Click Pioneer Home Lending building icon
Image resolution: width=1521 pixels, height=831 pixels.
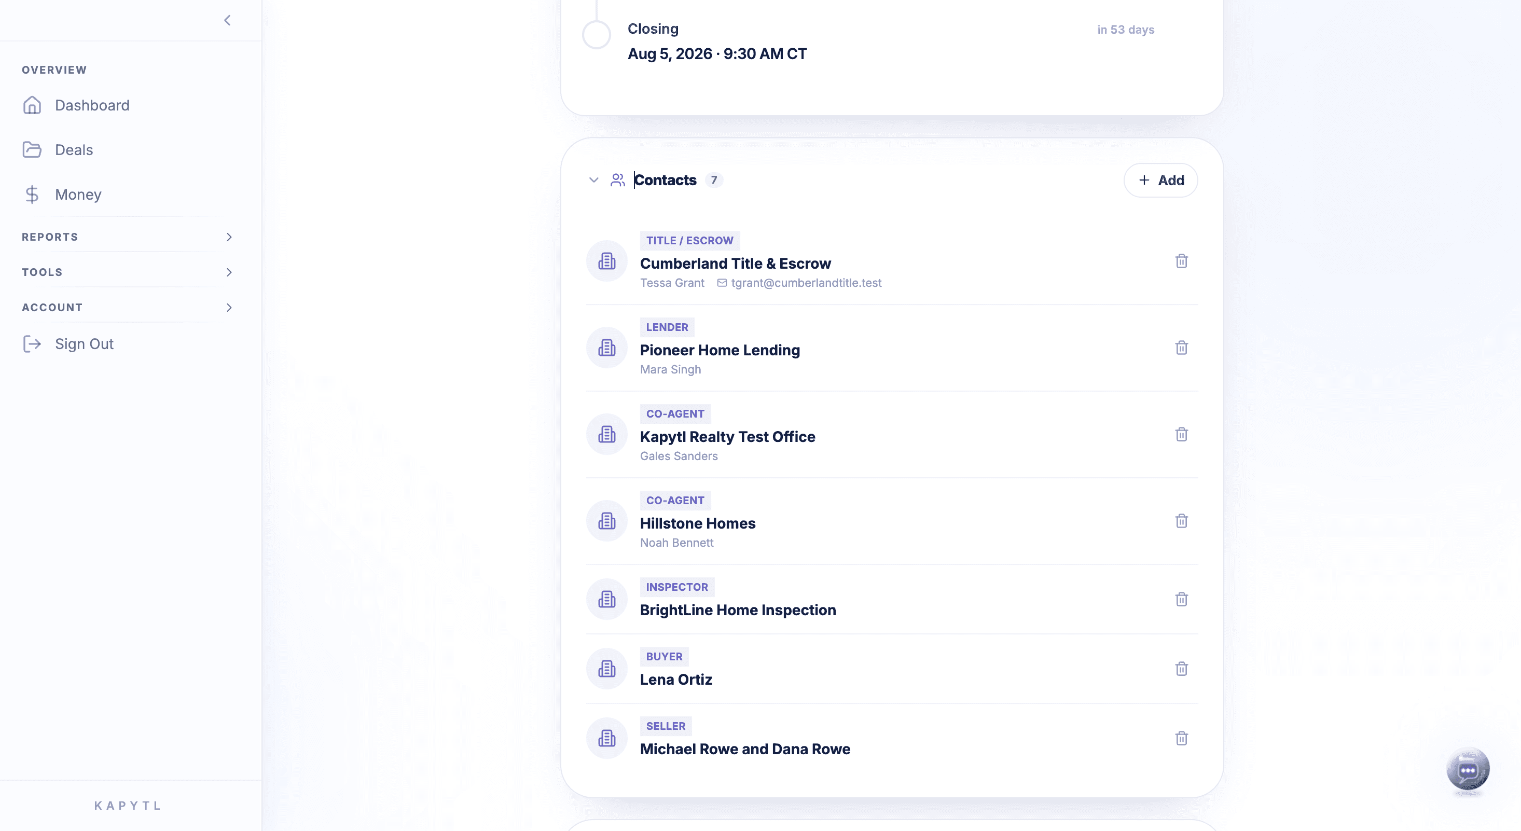click(x=607, y=348)
